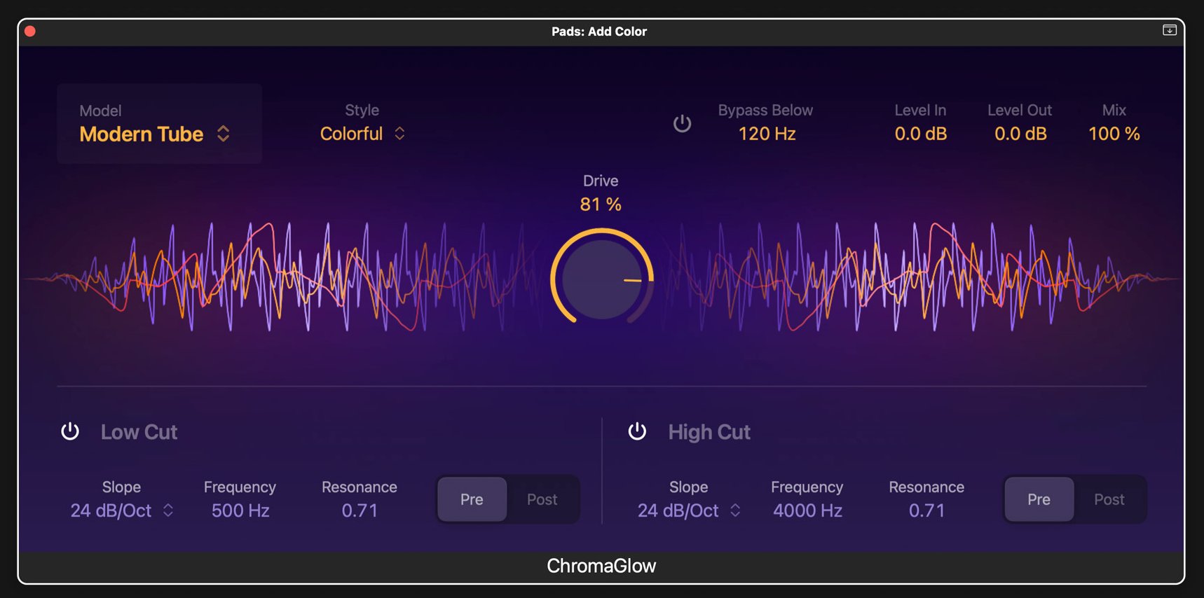
Task: Click the Bypass Below 120 Hz value
Action: point(767,134)
